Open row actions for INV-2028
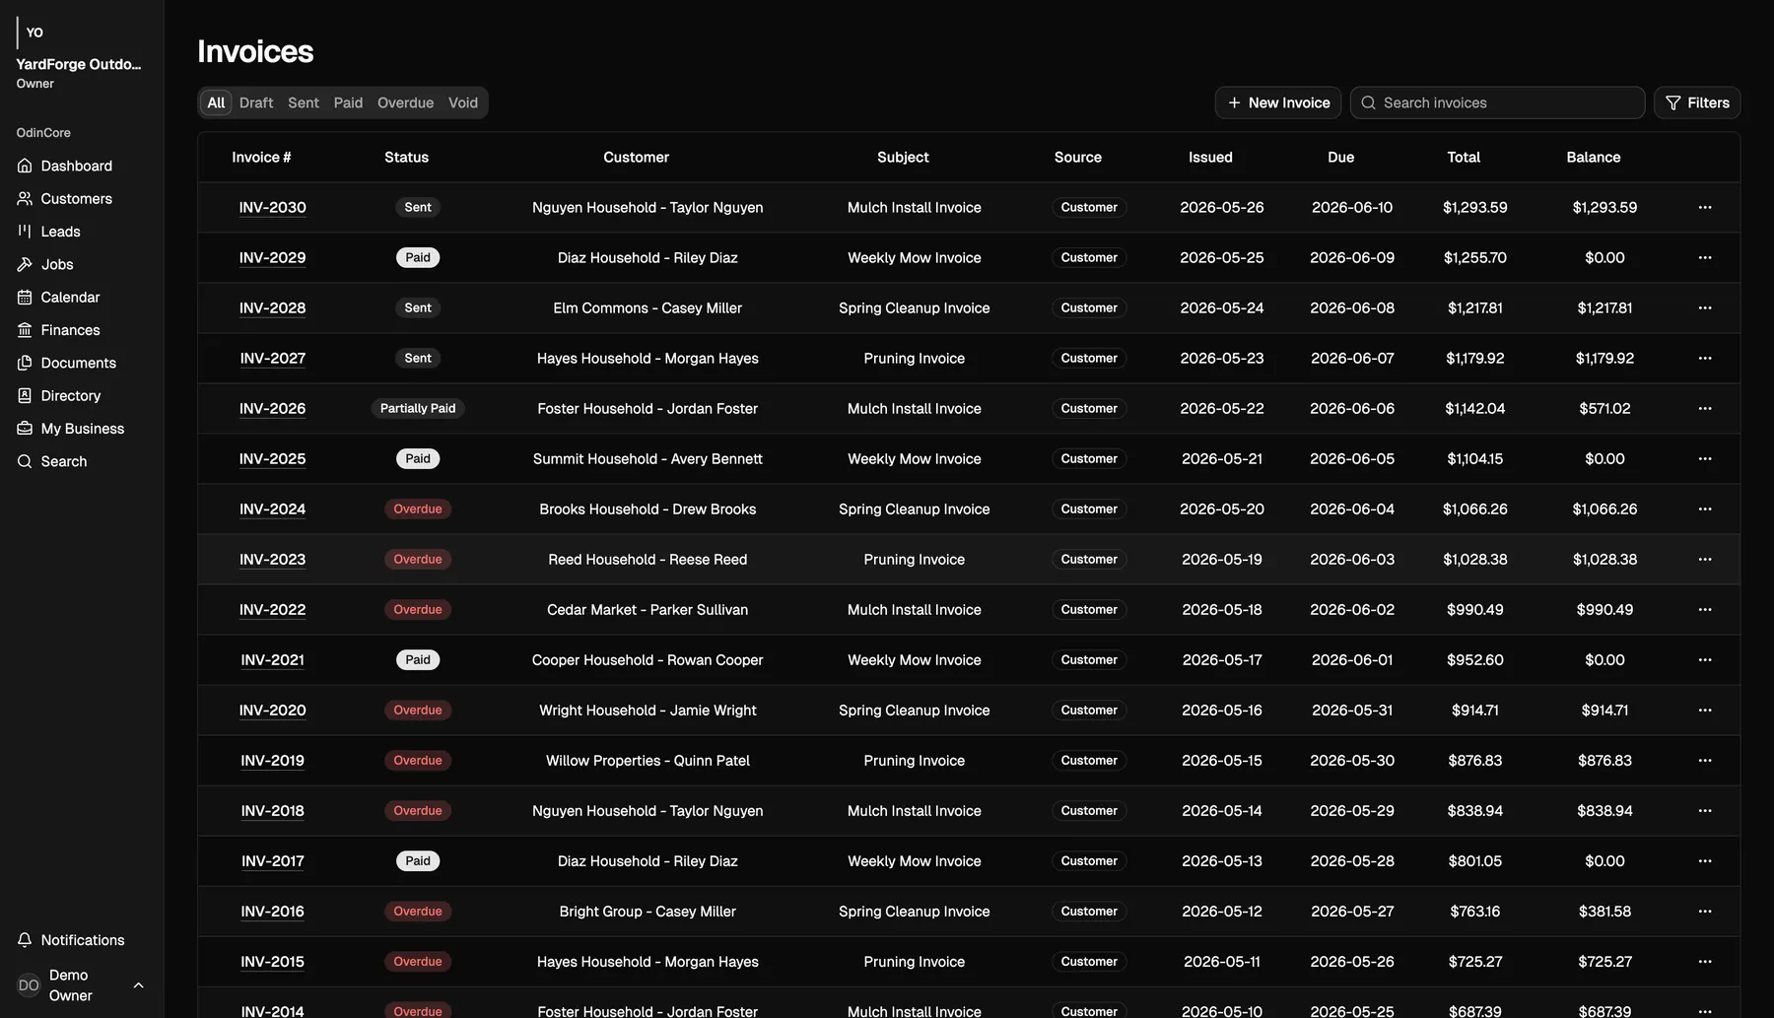The width and height of the screenshot is (1774, 1018). (x=1705, y=307)
